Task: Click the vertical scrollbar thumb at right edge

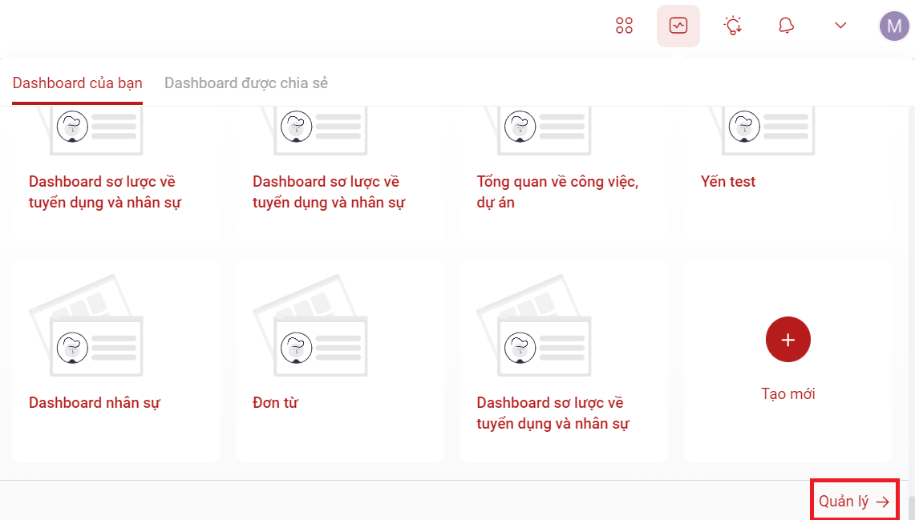Action: click(x=911, y=508)
